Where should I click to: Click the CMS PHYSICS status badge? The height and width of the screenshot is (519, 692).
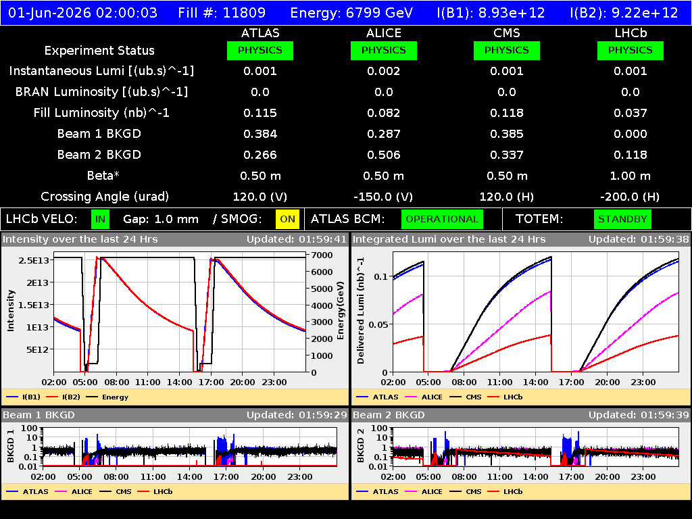pyautogui.click(x=507, y=50)
